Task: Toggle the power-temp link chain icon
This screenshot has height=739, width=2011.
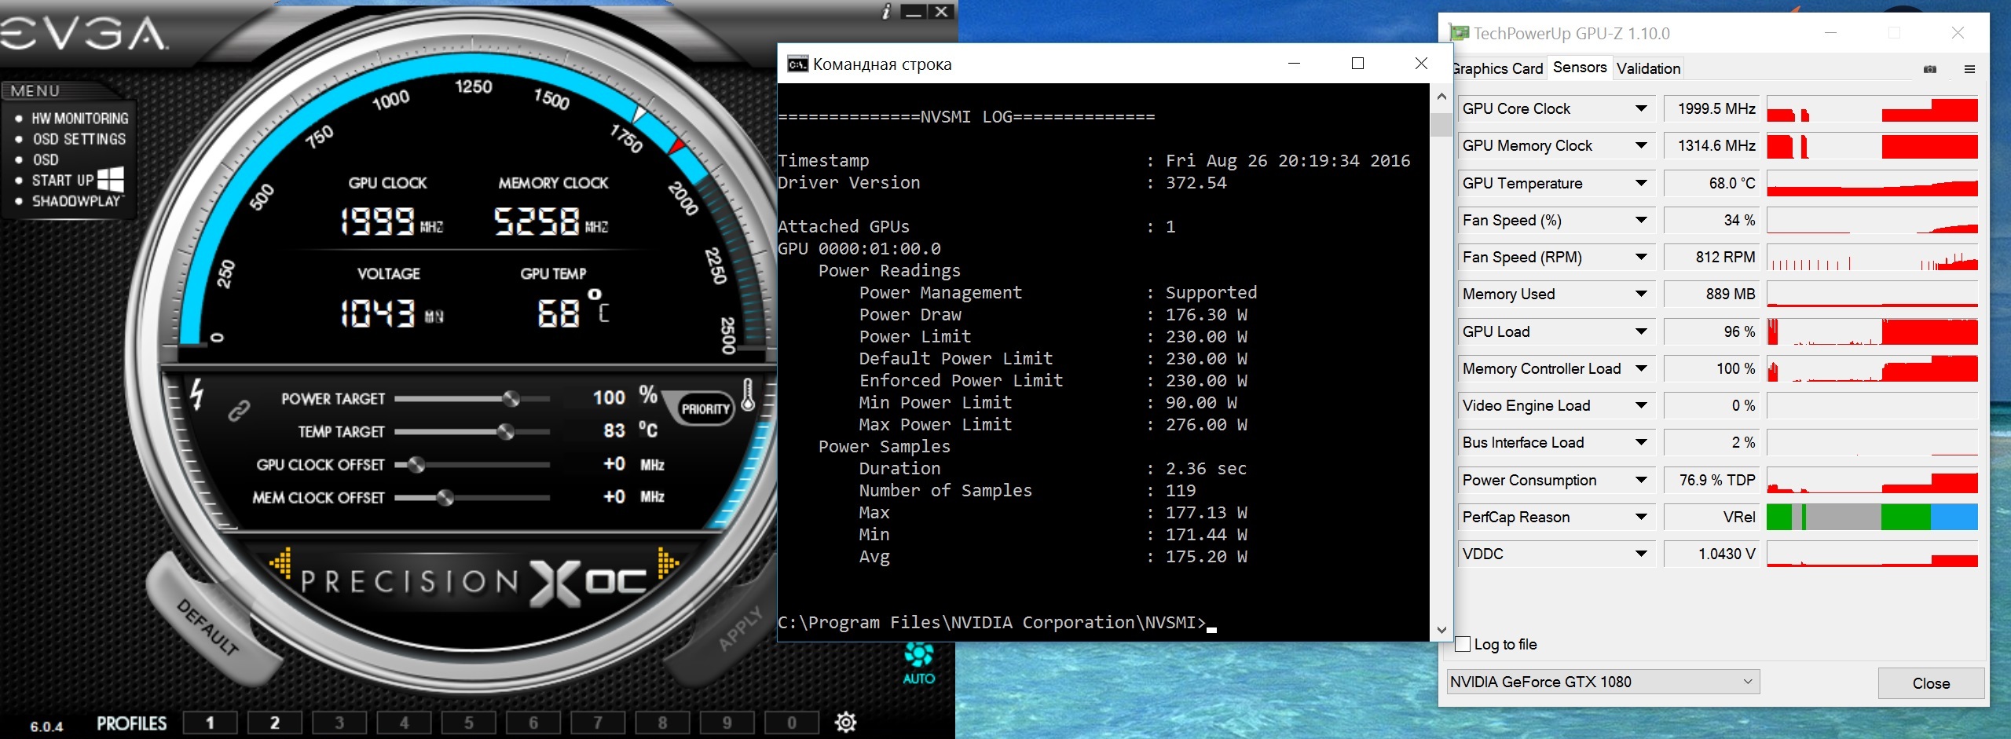Action: tap(239, 411)
